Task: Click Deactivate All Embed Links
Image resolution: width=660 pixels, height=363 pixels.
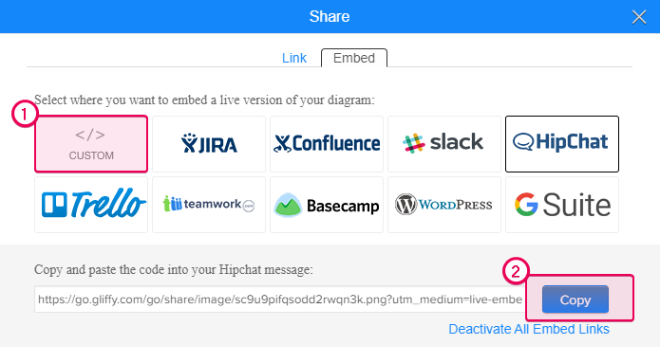Action: point(529,329)
